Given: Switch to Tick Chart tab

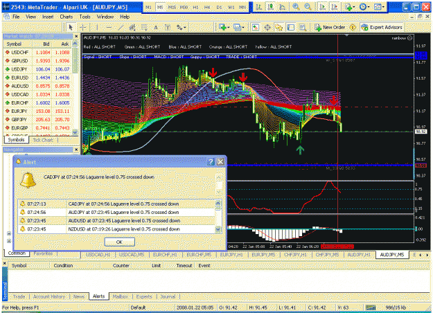Looking at the screenshot, I should pyautogui.click(x=43, y=140).
